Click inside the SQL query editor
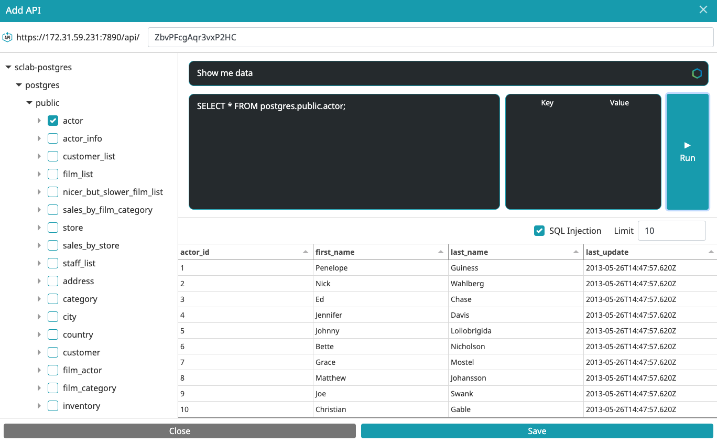 point(344,152)
